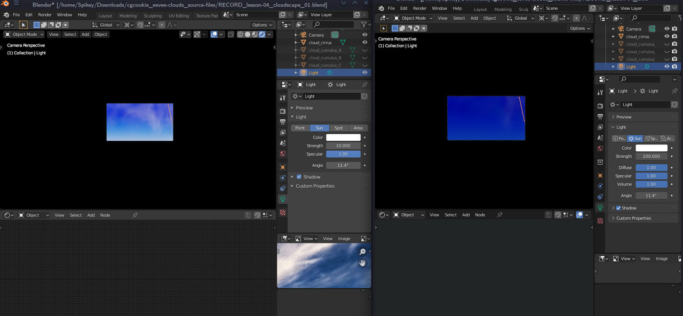Select Point light type in left window
This screenshot has width=683, height=316.
click(x=300, y=128)
